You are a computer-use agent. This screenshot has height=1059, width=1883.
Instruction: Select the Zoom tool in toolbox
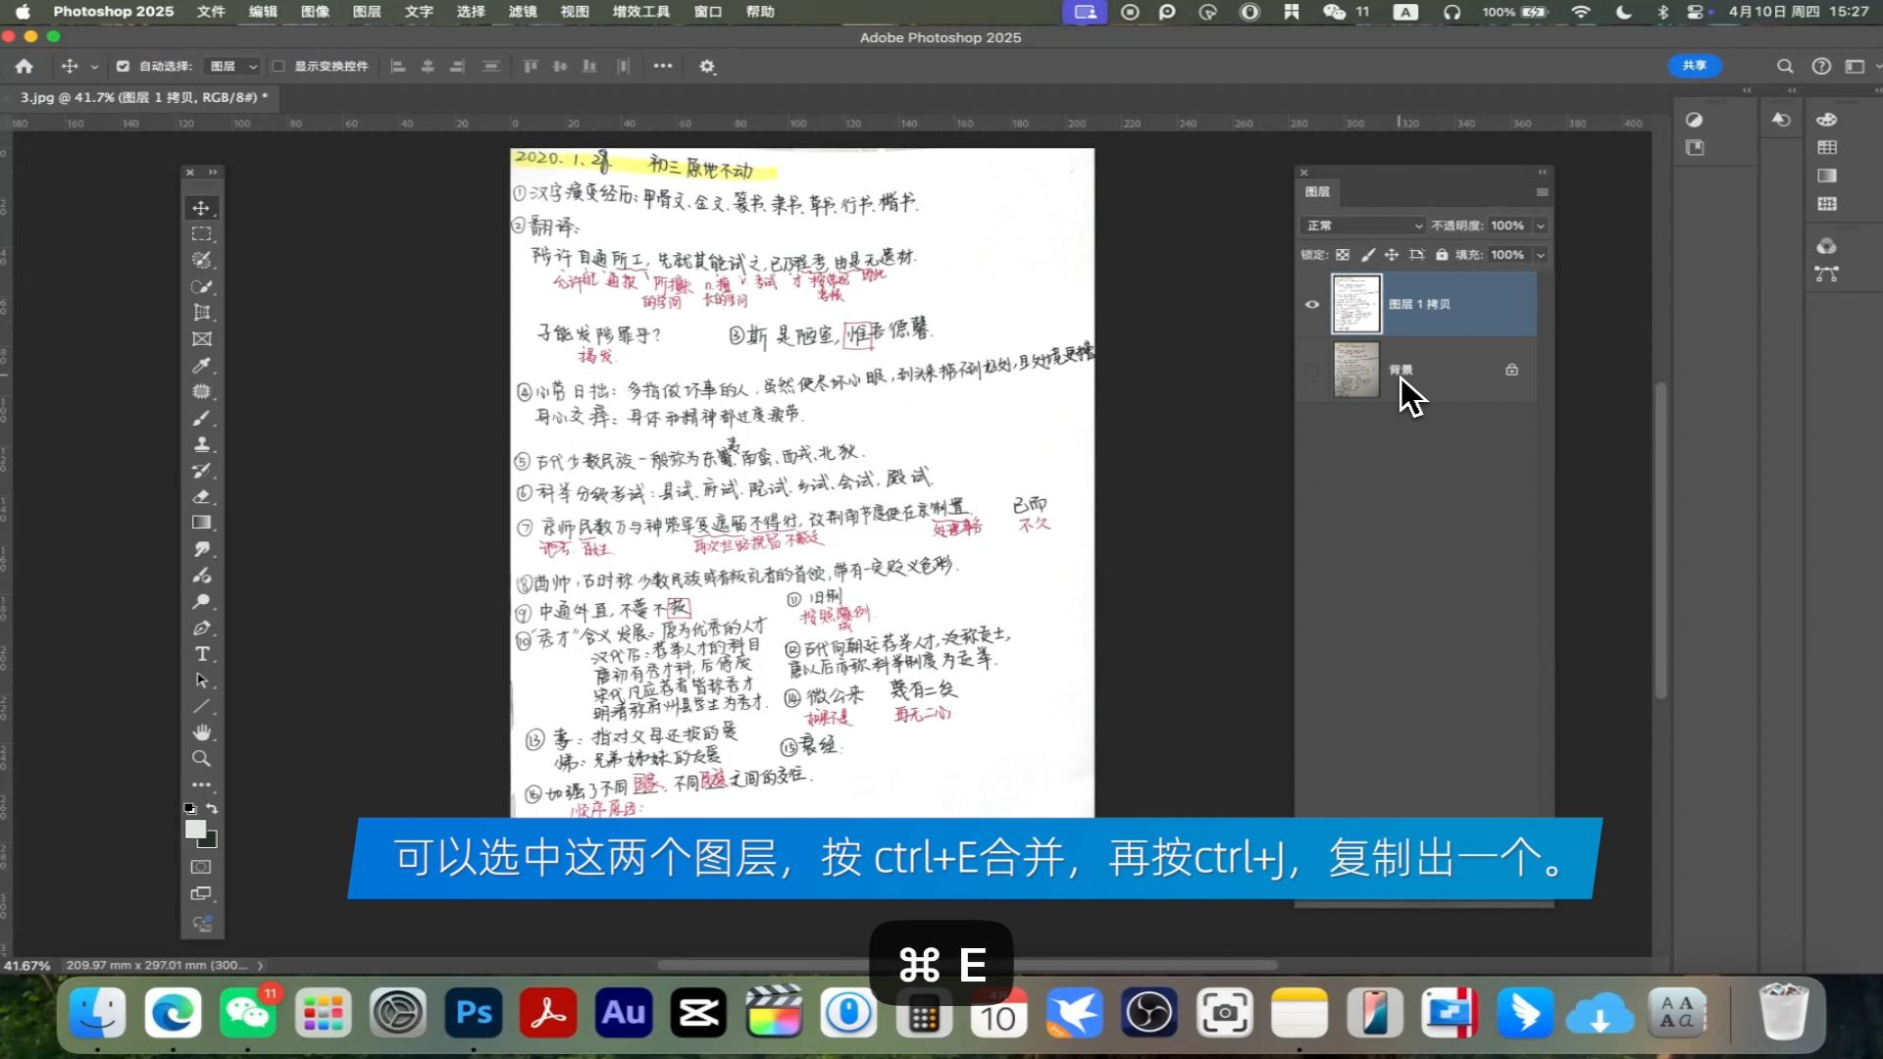pos(201,759)
